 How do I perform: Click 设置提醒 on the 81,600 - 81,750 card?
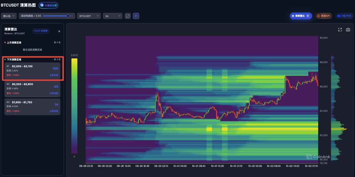tap(54, 111)
